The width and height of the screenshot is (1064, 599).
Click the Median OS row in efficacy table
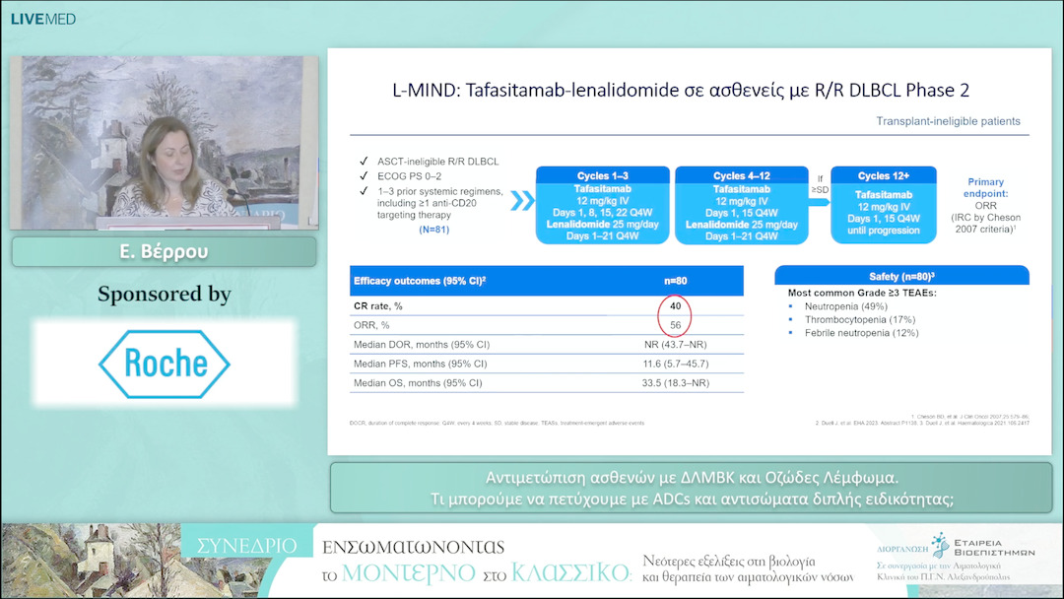coord(547,382)
